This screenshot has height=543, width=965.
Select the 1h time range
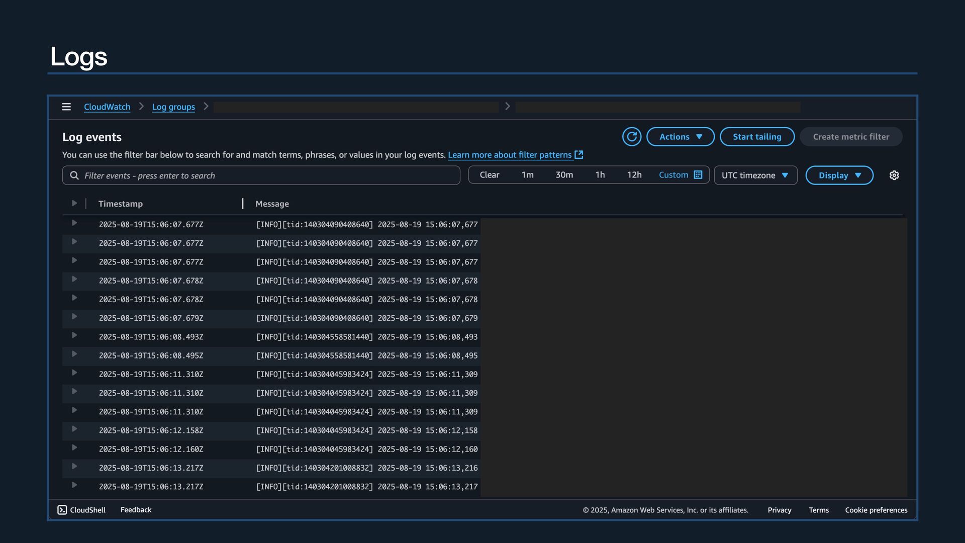600,174
